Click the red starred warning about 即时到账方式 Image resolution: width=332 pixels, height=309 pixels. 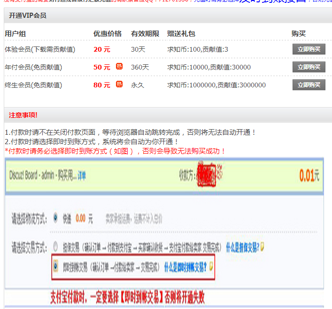point(115,151)
